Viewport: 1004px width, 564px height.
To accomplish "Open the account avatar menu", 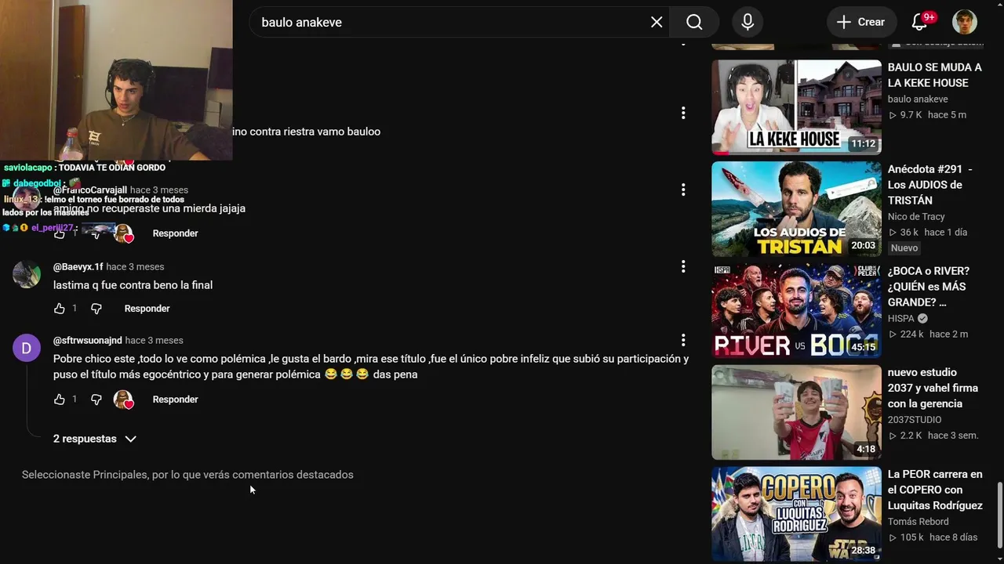I will tap(964, 22).
